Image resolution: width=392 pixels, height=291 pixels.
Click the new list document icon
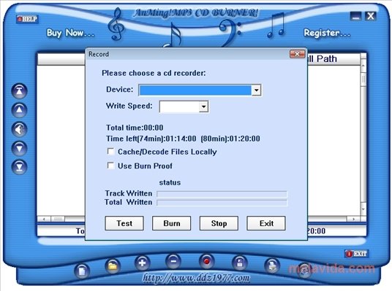tap(82, 271)
